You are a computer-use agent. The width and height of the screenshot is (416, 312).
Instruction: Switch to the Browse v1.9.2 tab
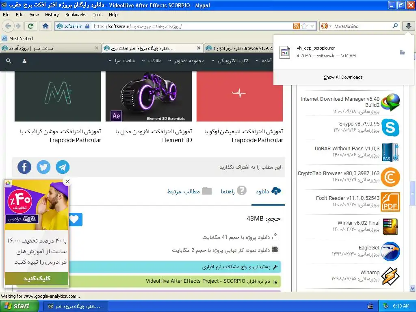coord(239,48)
